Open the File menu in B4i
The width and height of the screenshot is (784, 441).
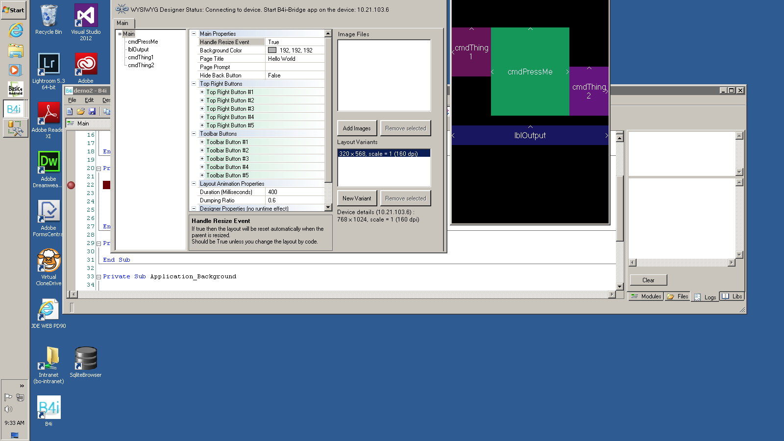click(x=72, y=100)
